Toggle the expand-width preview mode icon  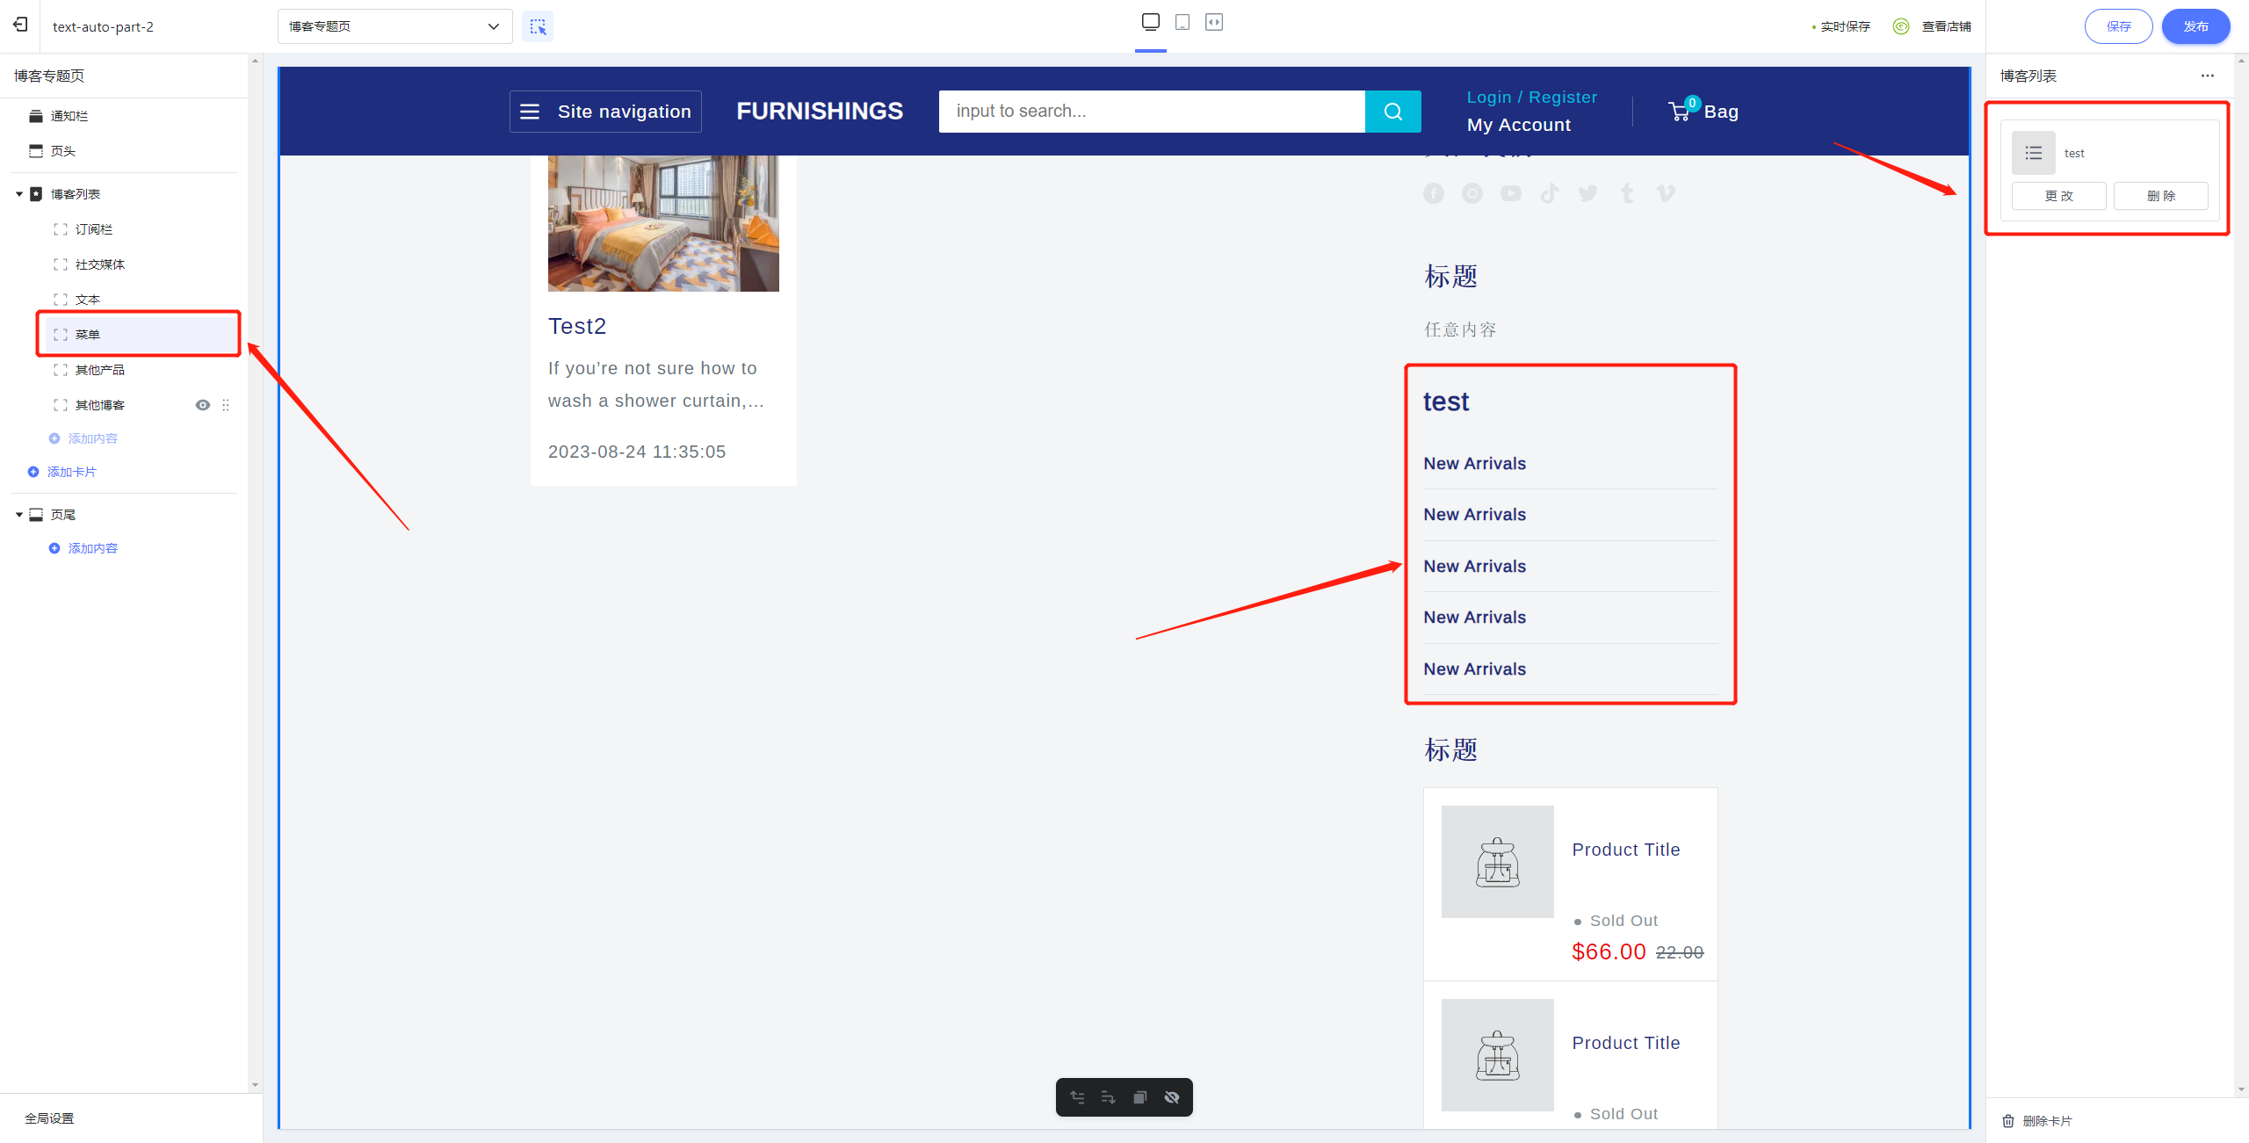pos(1214,22)
